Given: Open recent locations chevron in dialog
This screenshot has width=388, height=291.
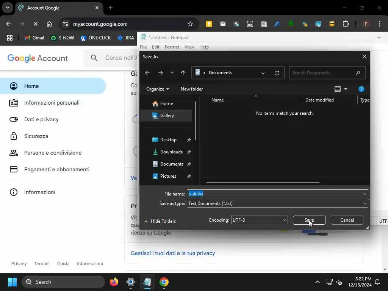Looking at the screenshot, I should tap(172, 73).
